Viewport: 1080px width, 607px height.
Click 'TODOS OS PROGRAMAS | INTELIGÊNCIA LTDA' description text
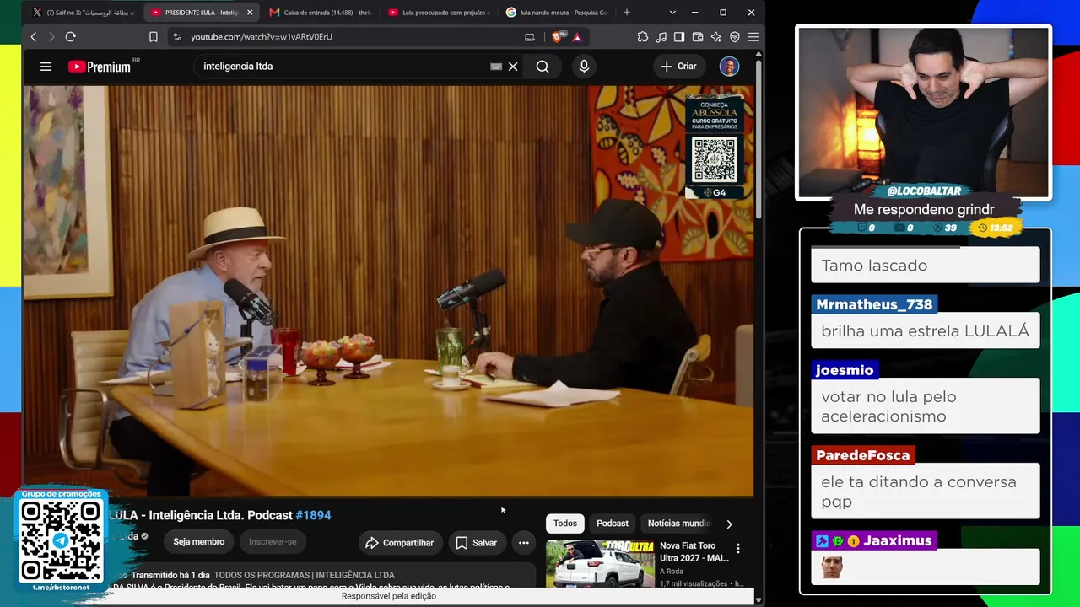(305, 575)
